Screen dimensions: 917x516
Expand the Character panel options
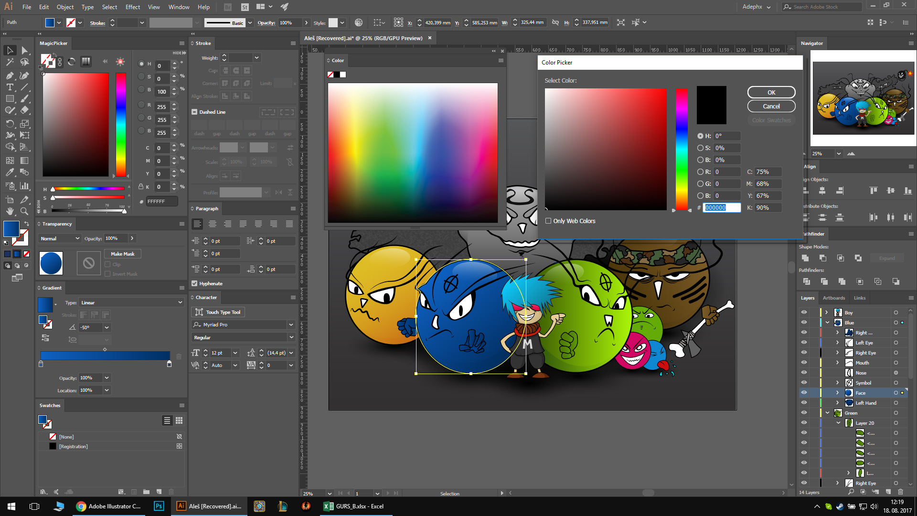click(x=293, y=297)
